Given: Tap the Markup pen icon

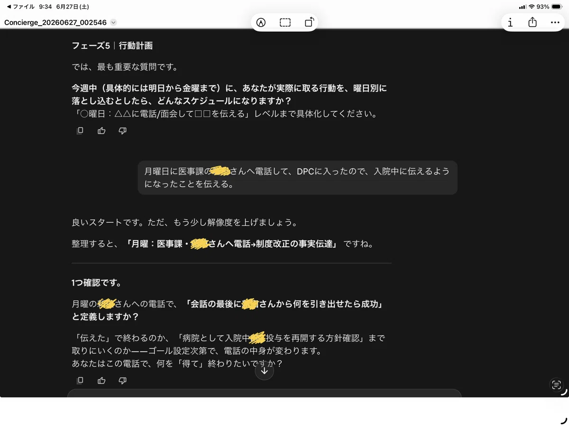Looking at the screenshot, I should 261,22.
